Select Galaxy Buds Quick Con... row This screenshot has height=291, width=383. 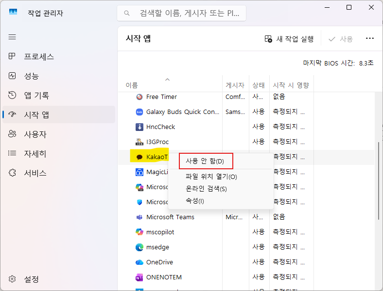[x=246, y=112]
